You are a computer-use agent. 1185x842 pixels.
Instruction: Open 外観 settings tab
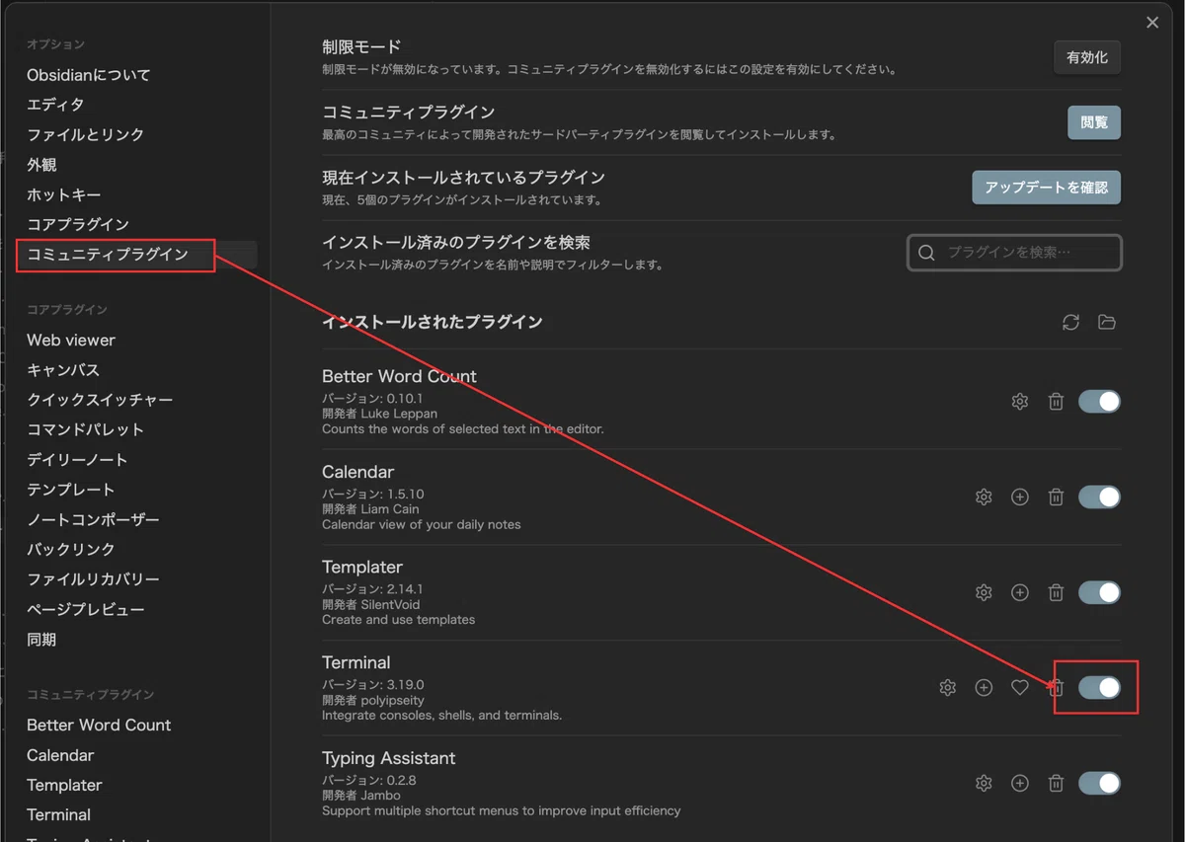pos(41,165)
